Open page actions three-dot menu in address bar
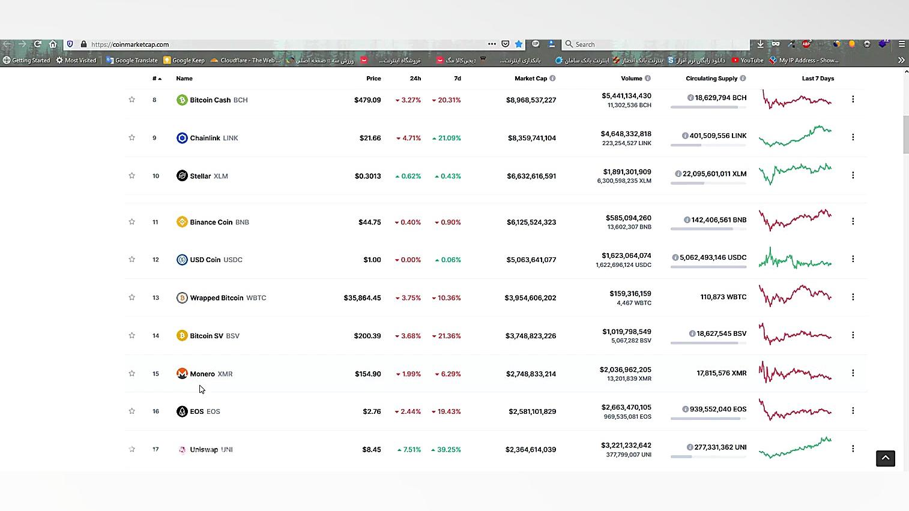The height and width of the screenshot is (511, 909). pos(492,44)
